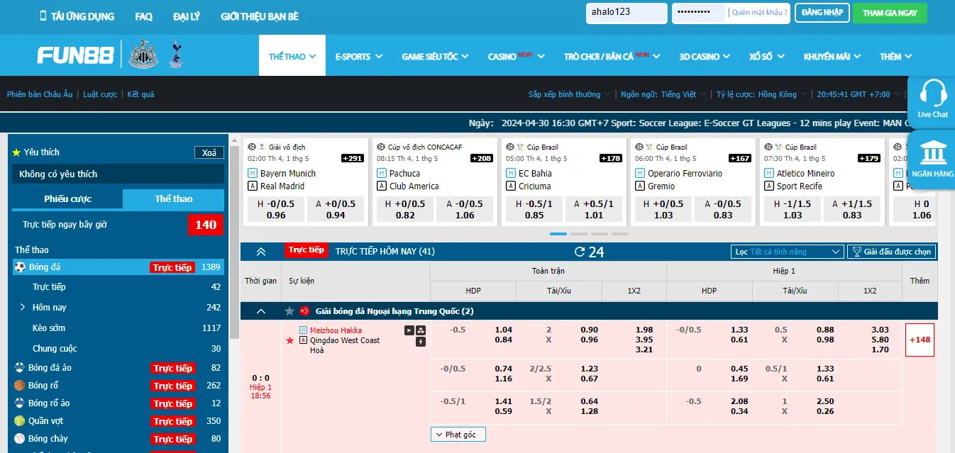The height and width of the screenshot is (453, 955).
Task: Click the yellow Yêu thích star
Action: pos(16,152)
